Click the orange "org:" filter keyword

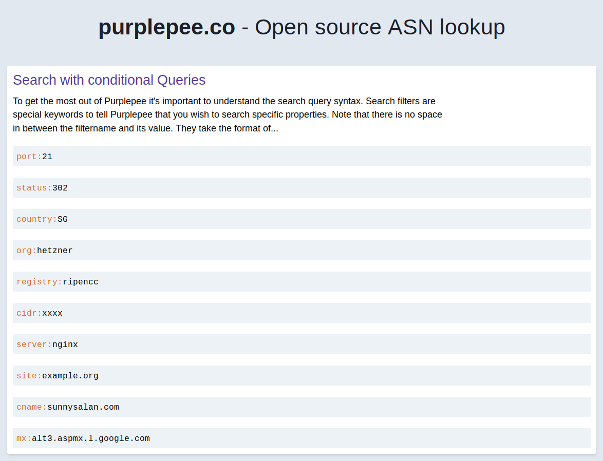(26, 251)
